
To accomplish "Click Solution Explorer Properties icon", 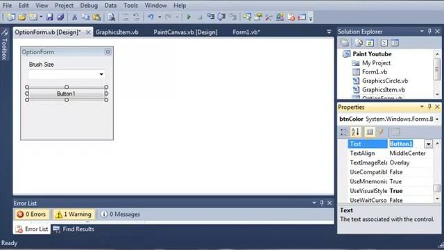I will (345, 43).
